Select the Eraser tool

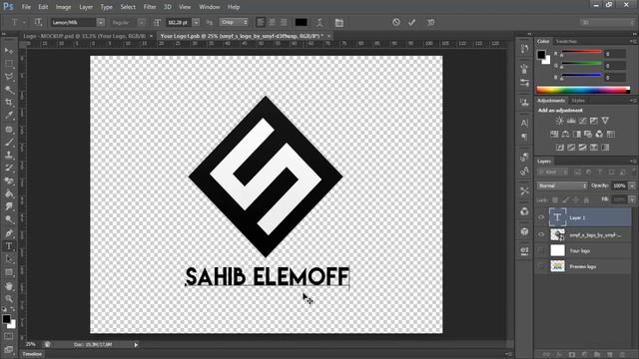(9, 180)
